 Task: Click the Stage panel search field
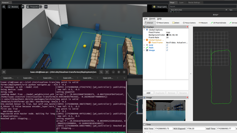203,7
